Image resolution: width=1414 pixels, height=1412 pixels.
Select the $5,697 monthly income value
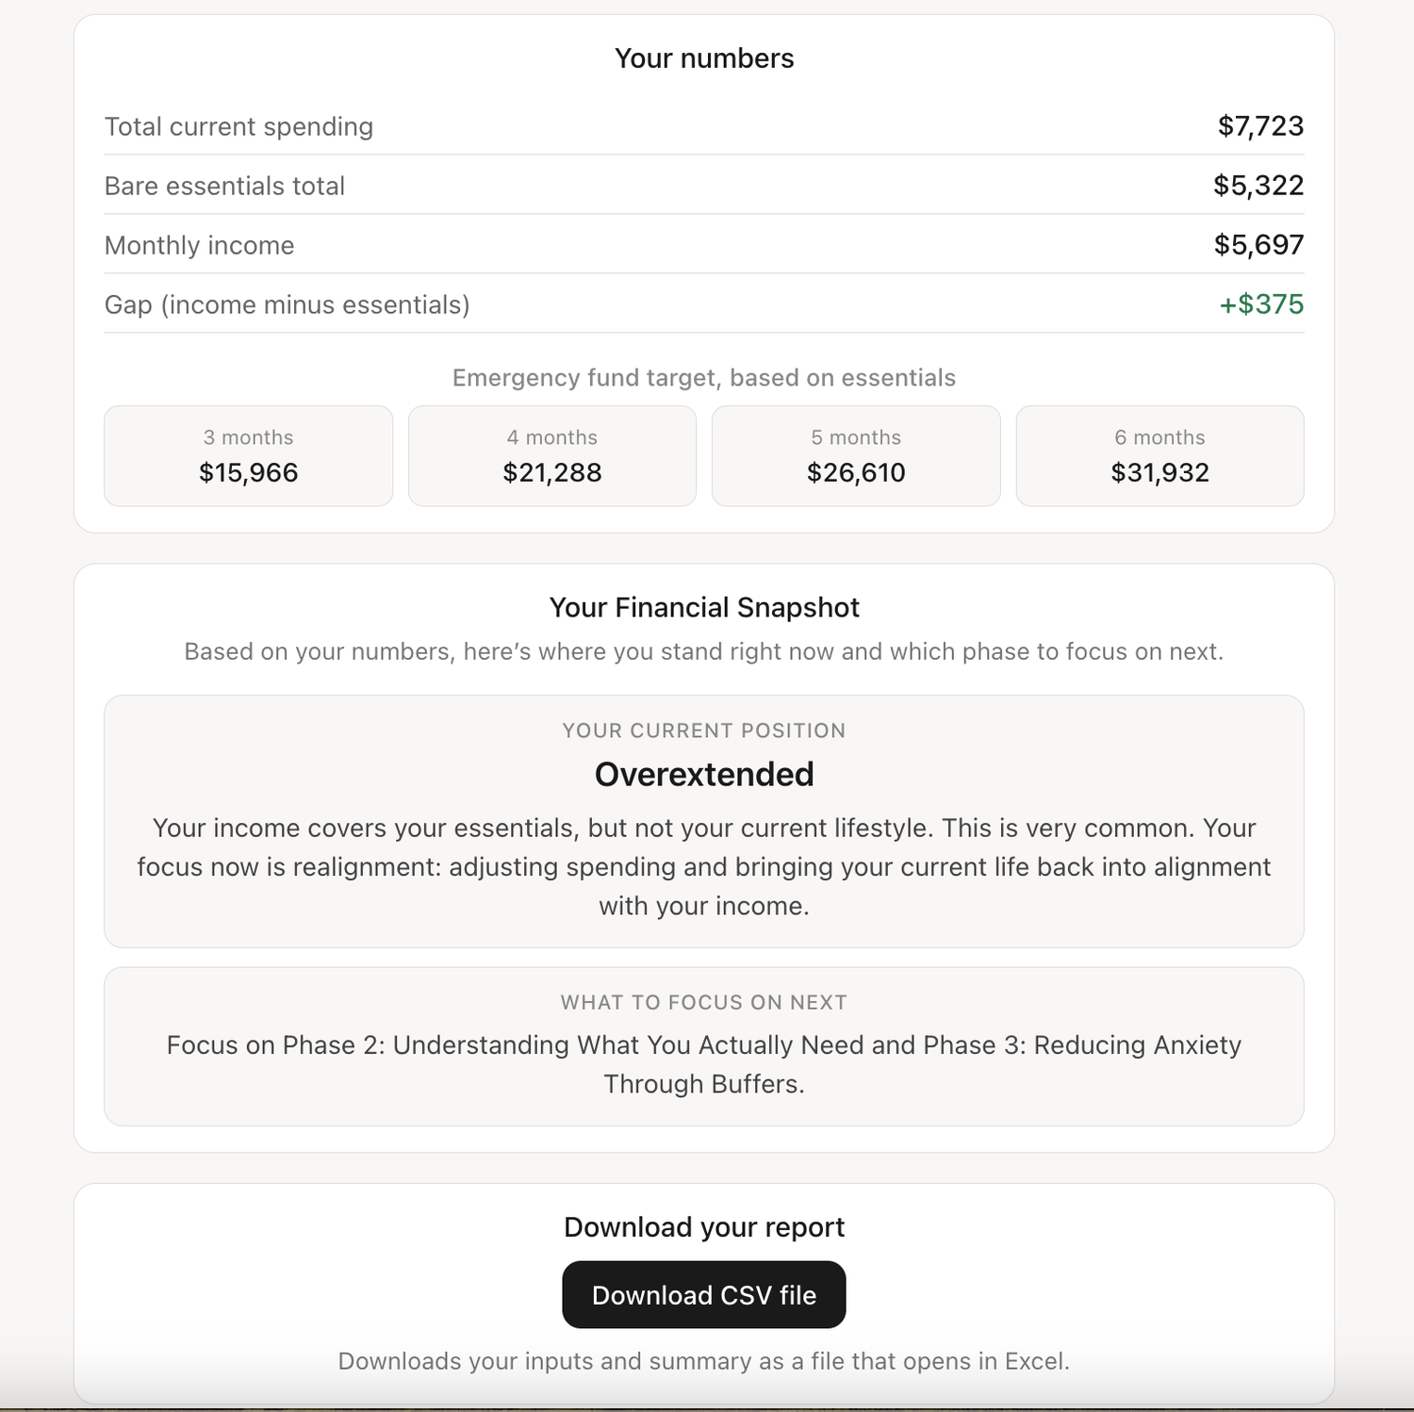(1258, 245)
